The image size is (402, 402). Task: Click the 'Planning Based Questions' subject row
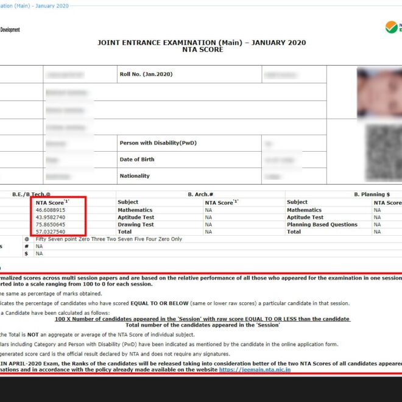[x=322, y=224]
